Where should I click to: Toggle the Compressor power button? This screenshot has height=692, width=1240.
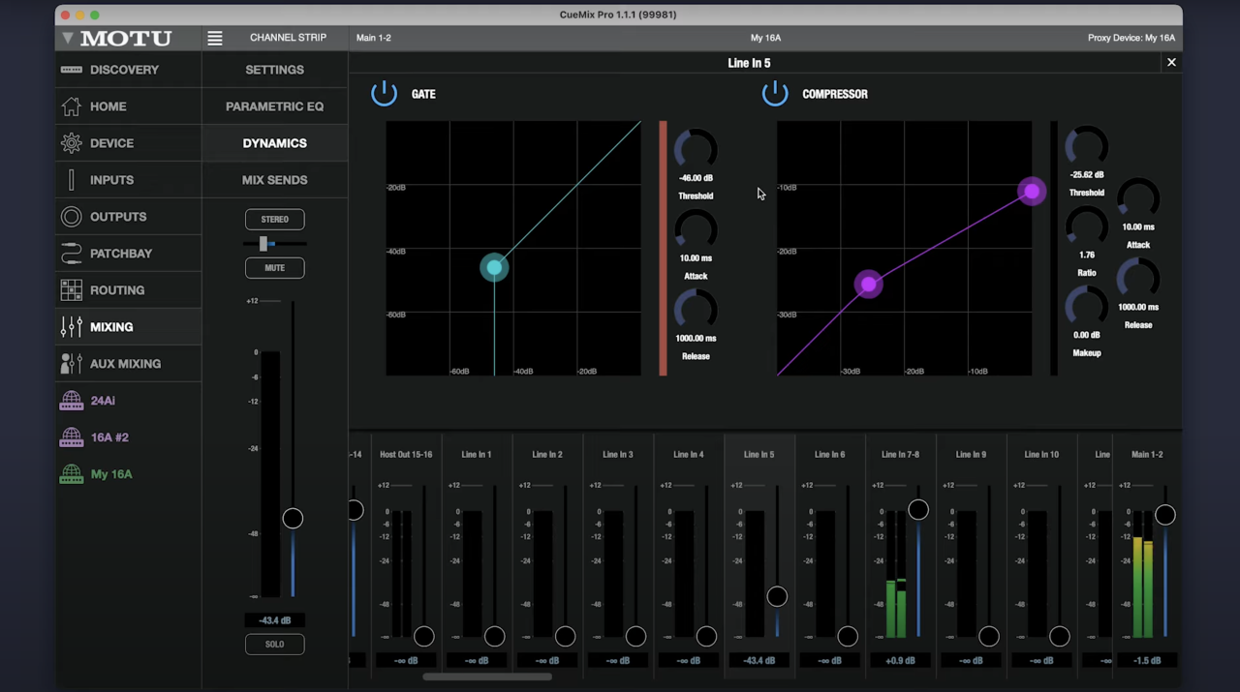(x=775, y=94)
